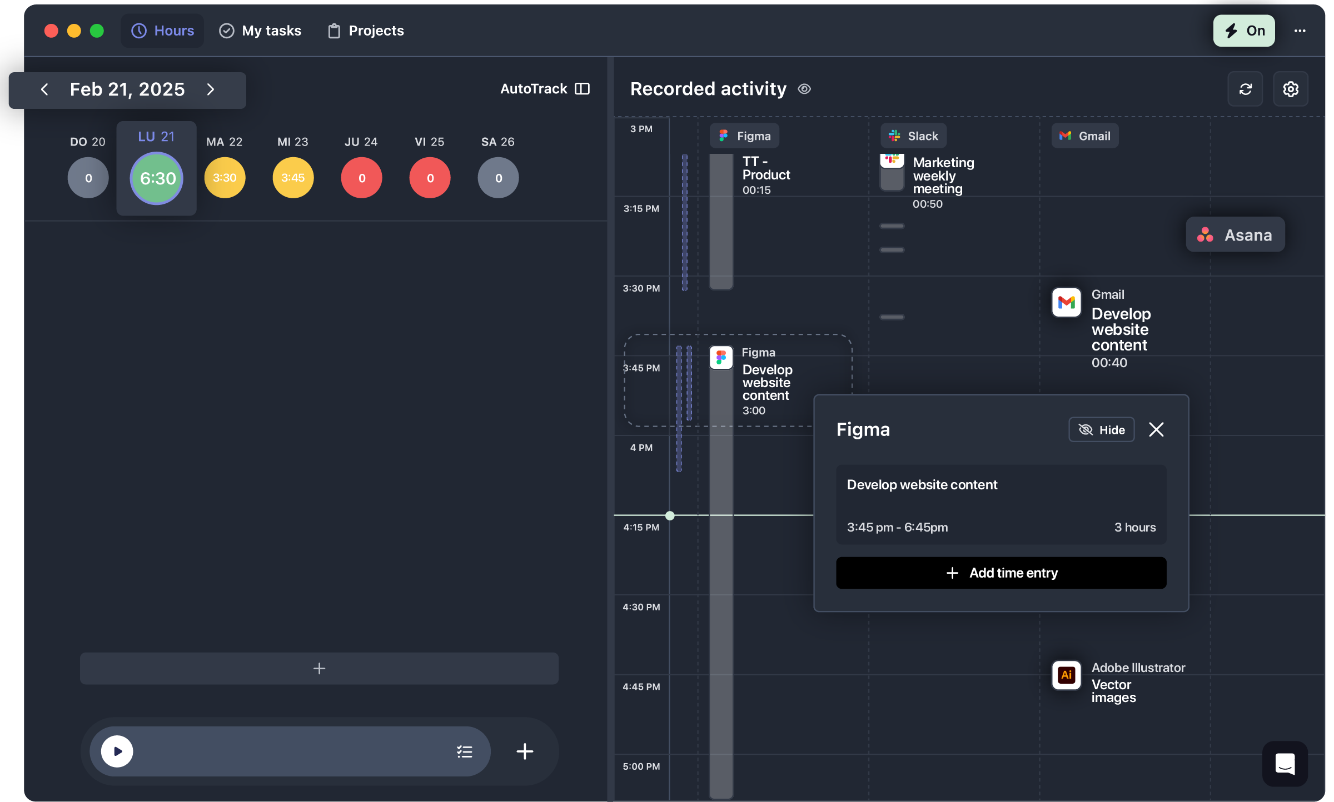Select the yellow MA 22 day circle

click(225, 178)
